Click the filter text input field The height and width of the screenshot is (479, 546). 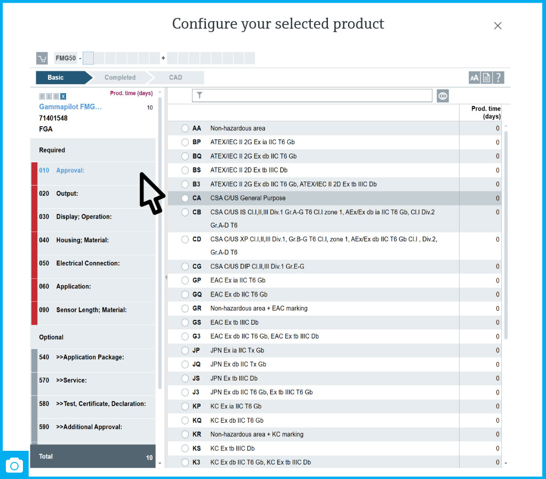[318, 96]
